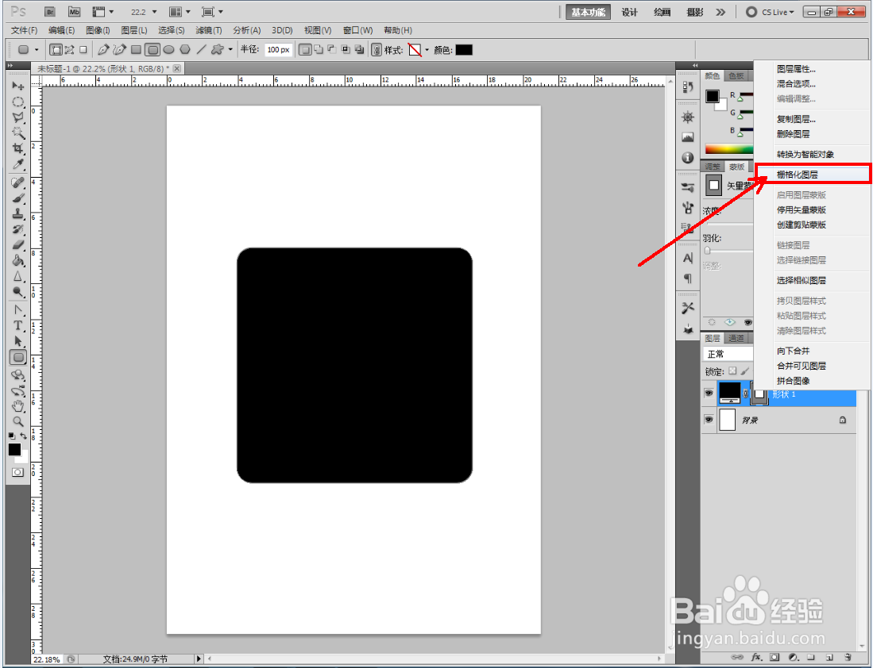Choose Freeform Pen in options bar

coord(119,50)
